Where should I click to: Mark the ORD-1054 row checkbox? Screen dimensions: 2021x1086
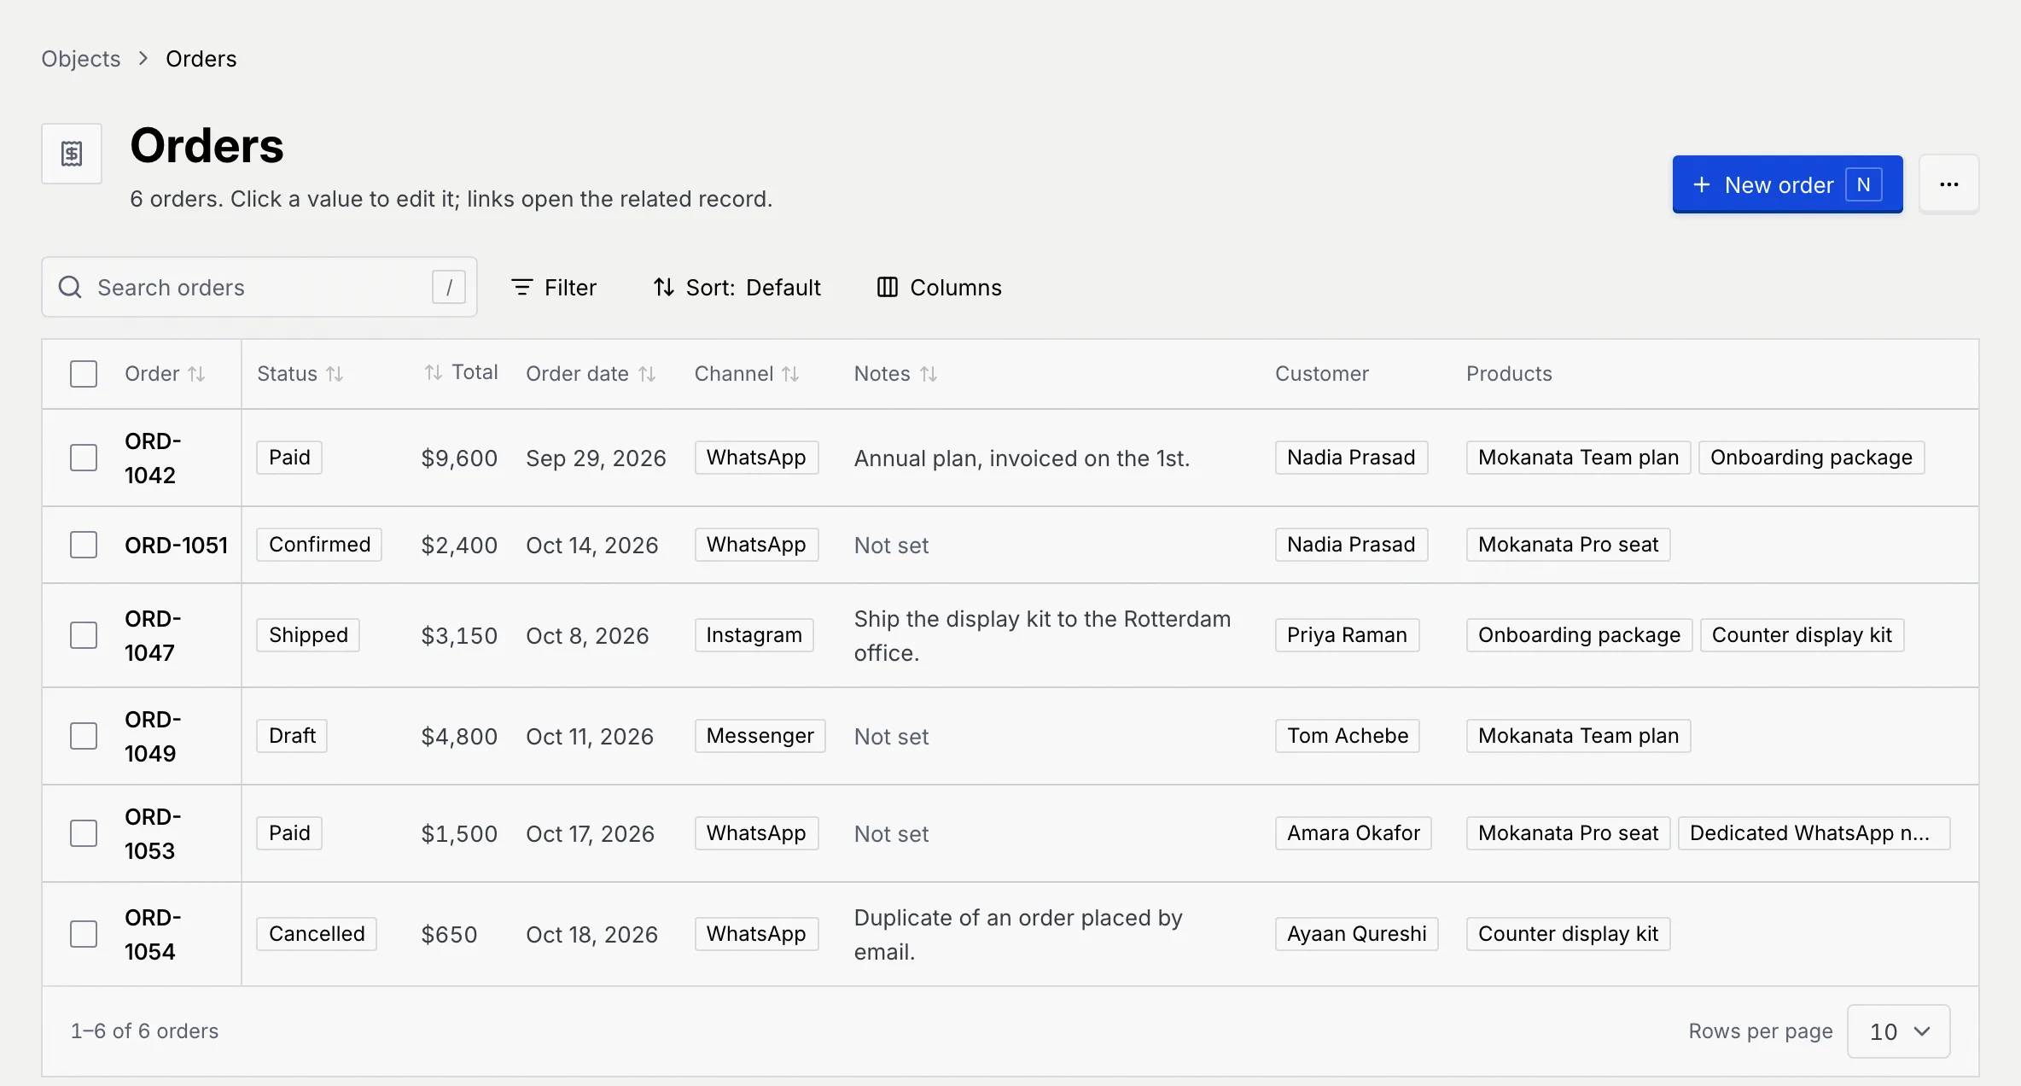coord(84,934)
